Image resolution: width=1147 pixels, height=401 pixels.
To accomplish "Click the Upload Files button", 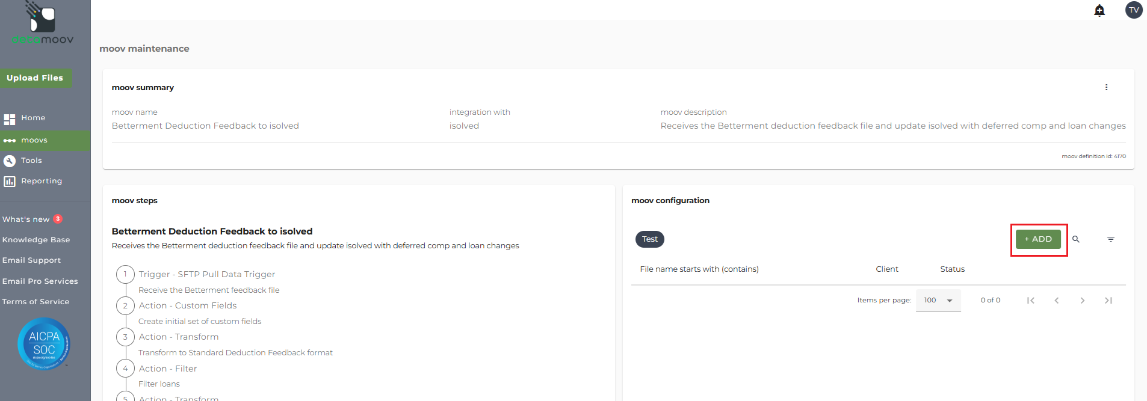I will click(36, 78).
